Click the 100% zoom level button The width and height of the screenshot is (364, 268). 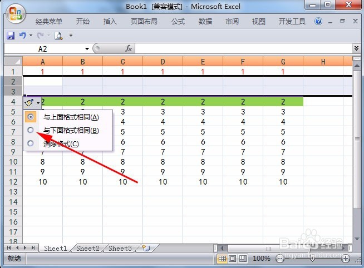click(x=261, y=258)
